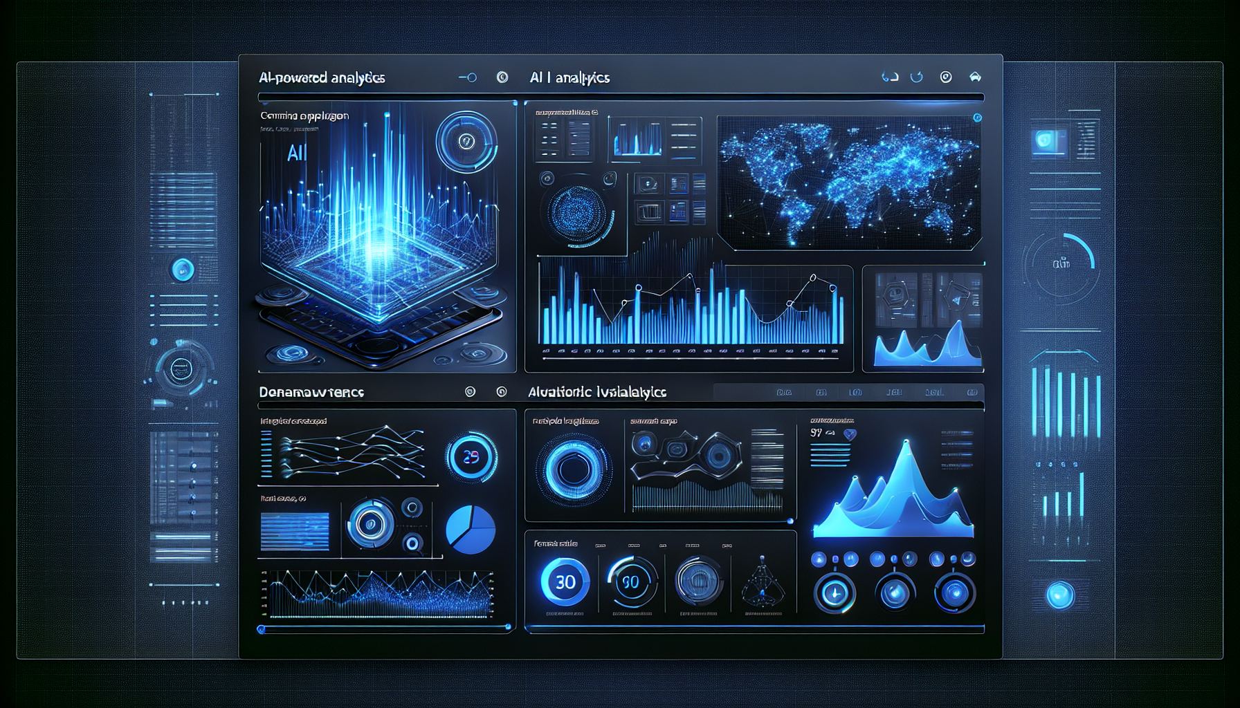Click the circle icon after AI-powered analytics title
The width and height of the screenshot is (1240, 708).
(x=502, y=77)
